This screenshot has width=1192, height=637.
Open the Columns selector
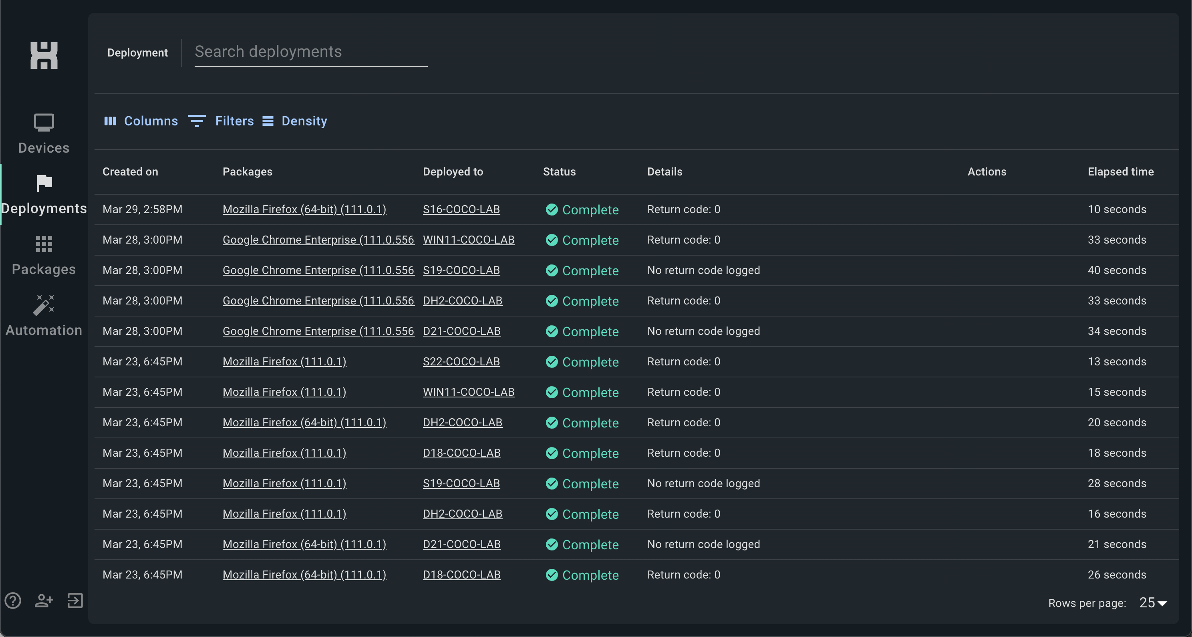point(141,121)
